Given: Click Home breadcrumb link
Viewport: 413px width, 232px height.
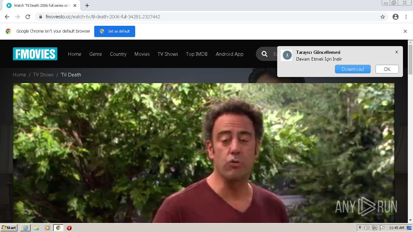Looking at the screenshot, I should click(19, 74).
